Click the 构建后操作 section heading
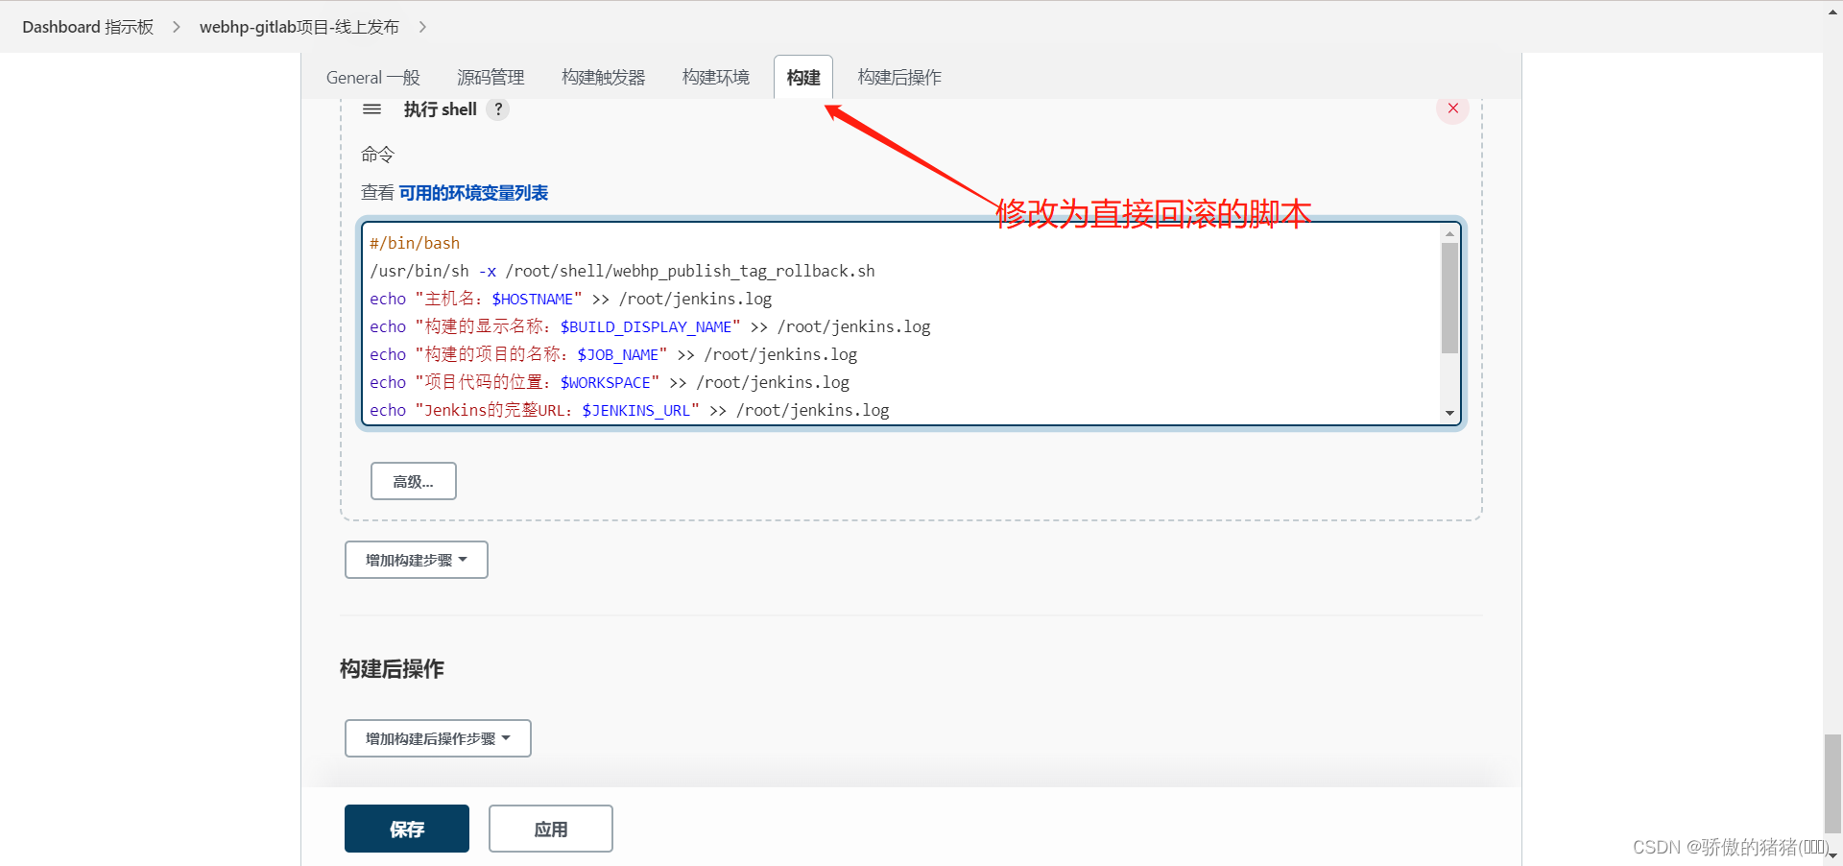This screenshot has width=1843, height=866. pos(392,669)
